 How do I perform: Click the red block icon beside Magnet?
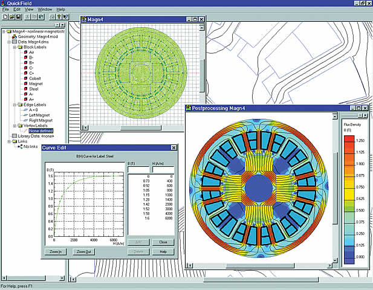25,83
